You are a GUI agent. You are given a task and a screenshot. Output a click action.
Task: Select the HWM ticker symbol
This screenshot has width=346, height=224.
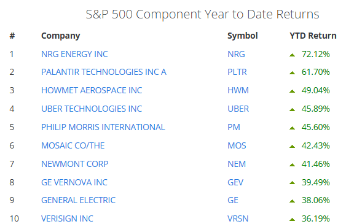[238, 90]
